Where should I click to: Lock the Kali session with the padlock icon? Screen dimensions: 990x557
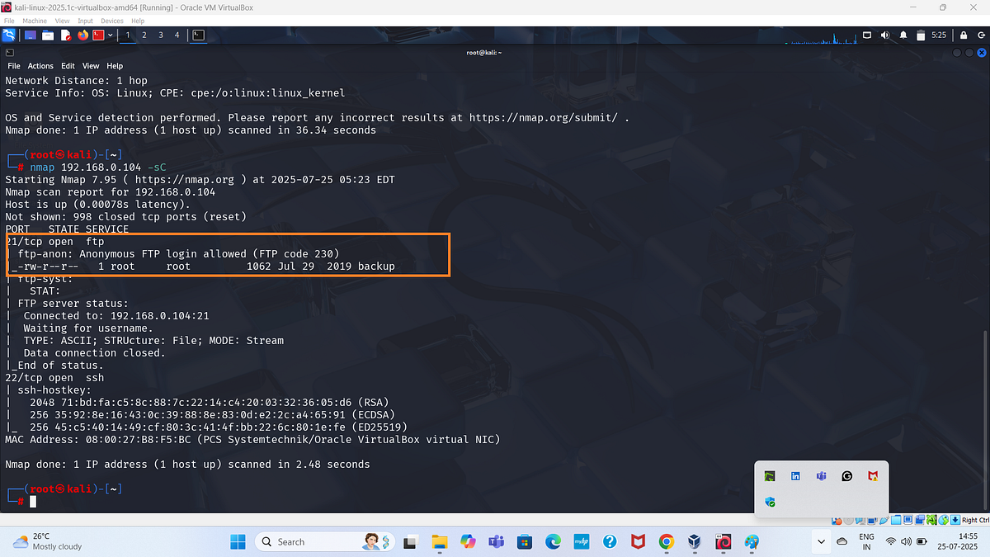(964, 35)
